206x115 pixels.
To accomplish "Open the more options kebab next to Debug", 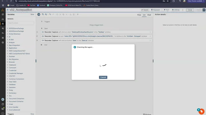I will (183, 10).
